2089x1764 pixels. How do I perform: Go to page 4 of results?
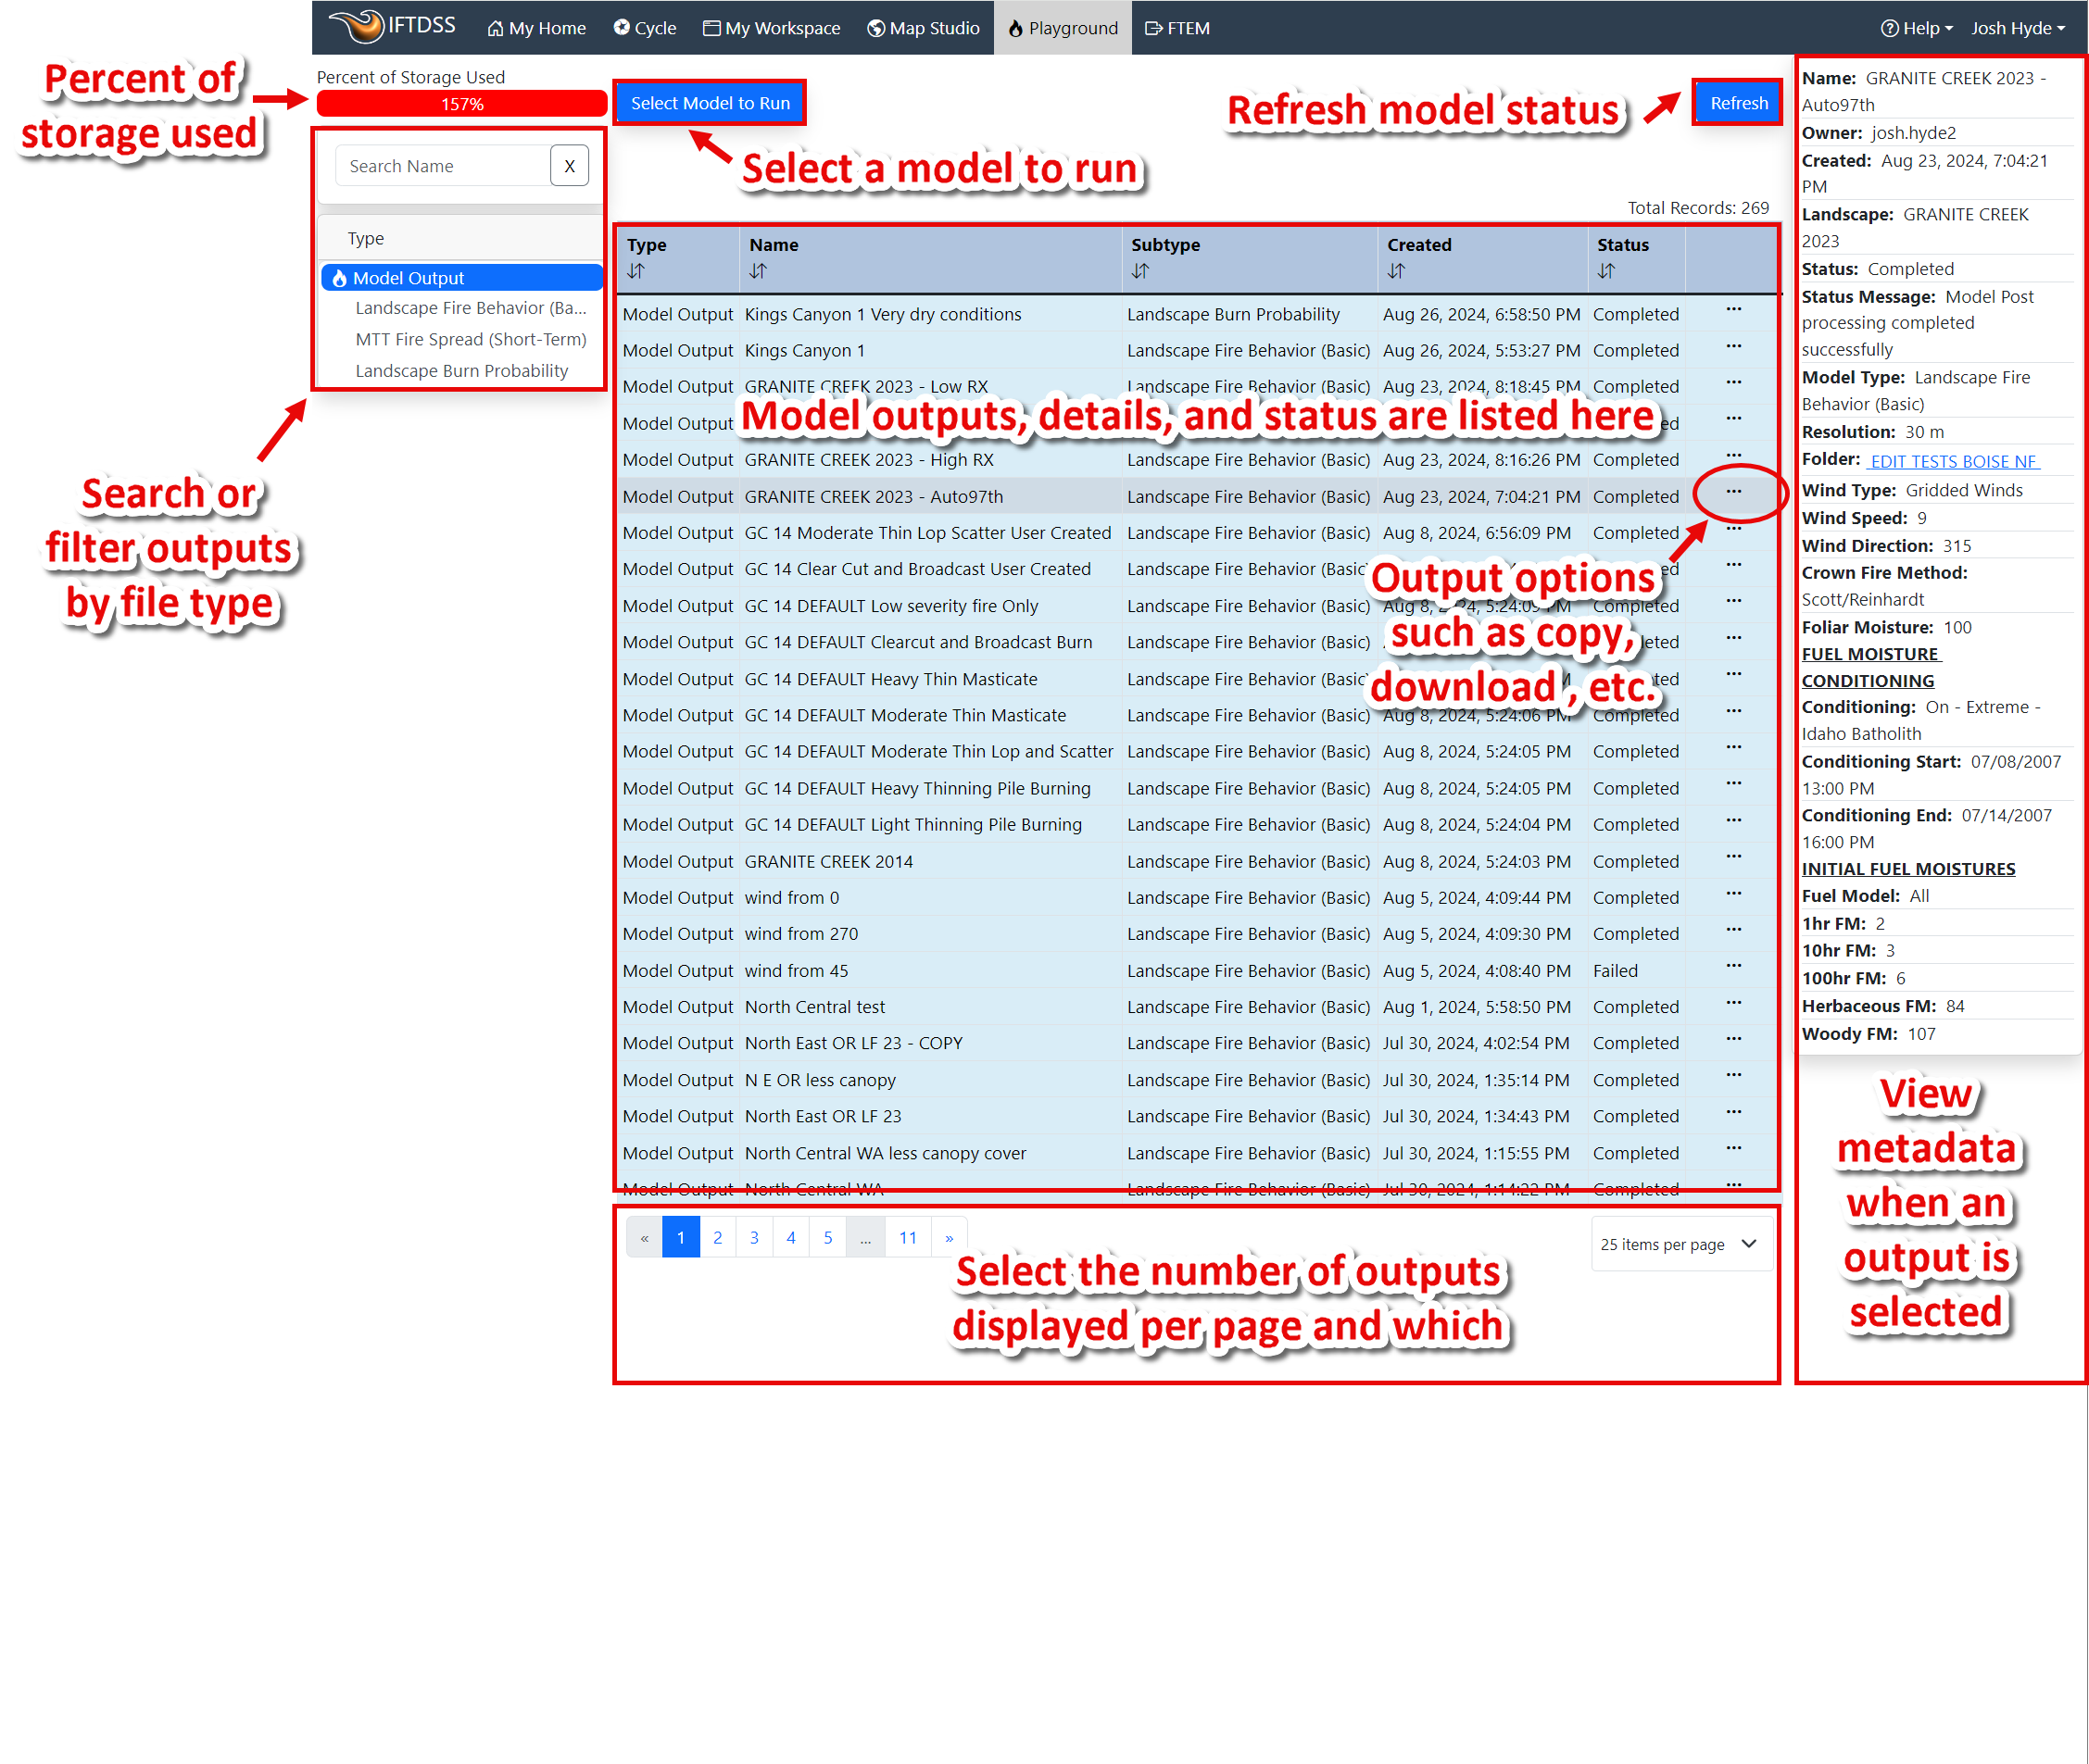pos(790,1238)
